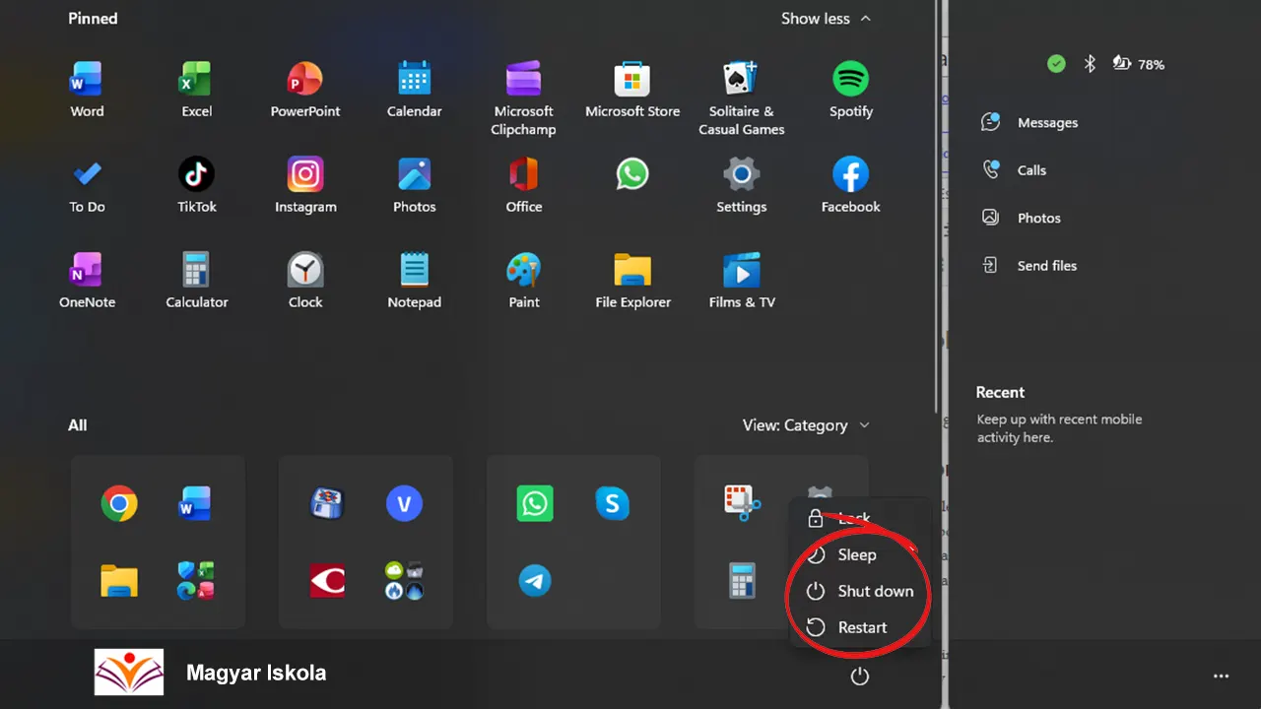This screenshot has height=709, width=1261.
Task: Launch Microsoft Clipchamp
Action: (523, 98)
